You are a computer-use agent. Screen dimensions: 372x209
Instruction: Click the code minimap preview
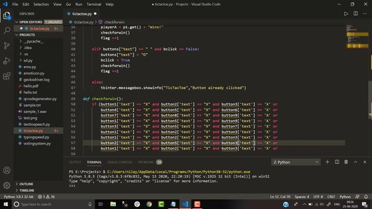click(357, 36)
